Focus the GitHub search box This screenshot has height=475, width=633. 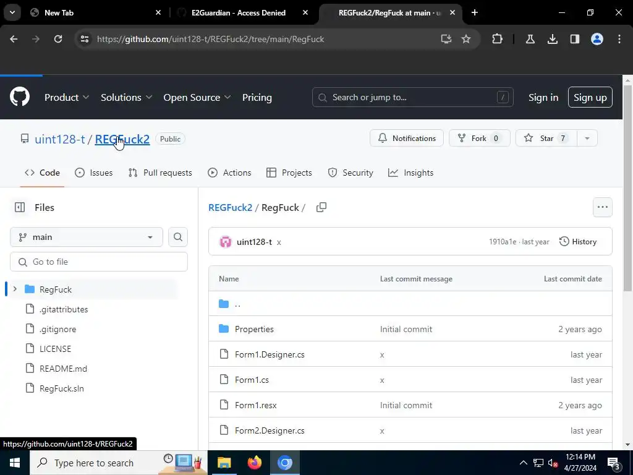tap(412, 97)
